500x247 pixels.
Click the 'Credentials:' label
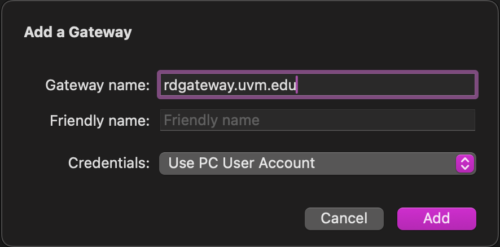pyautogui.click(x=109, y=164)
